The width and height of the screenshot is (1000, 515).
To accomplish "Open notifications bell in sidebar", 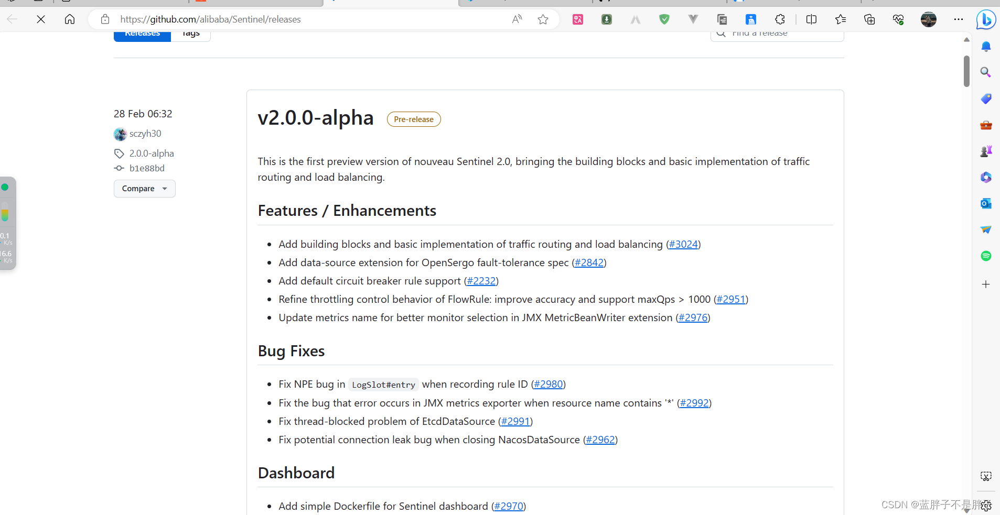I will 986,47.
